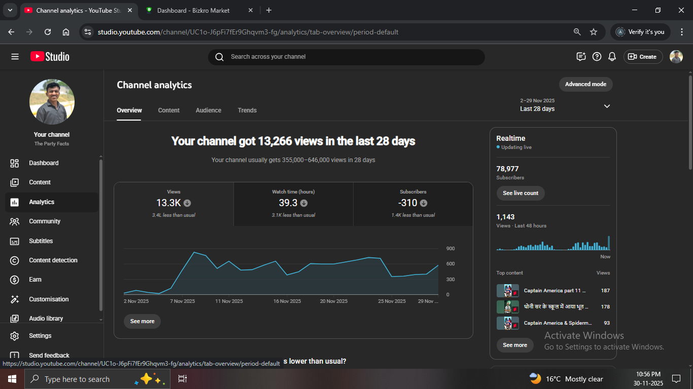
Task: Open the Captain America part 11 video thumbnail
Action: point(507,291)
